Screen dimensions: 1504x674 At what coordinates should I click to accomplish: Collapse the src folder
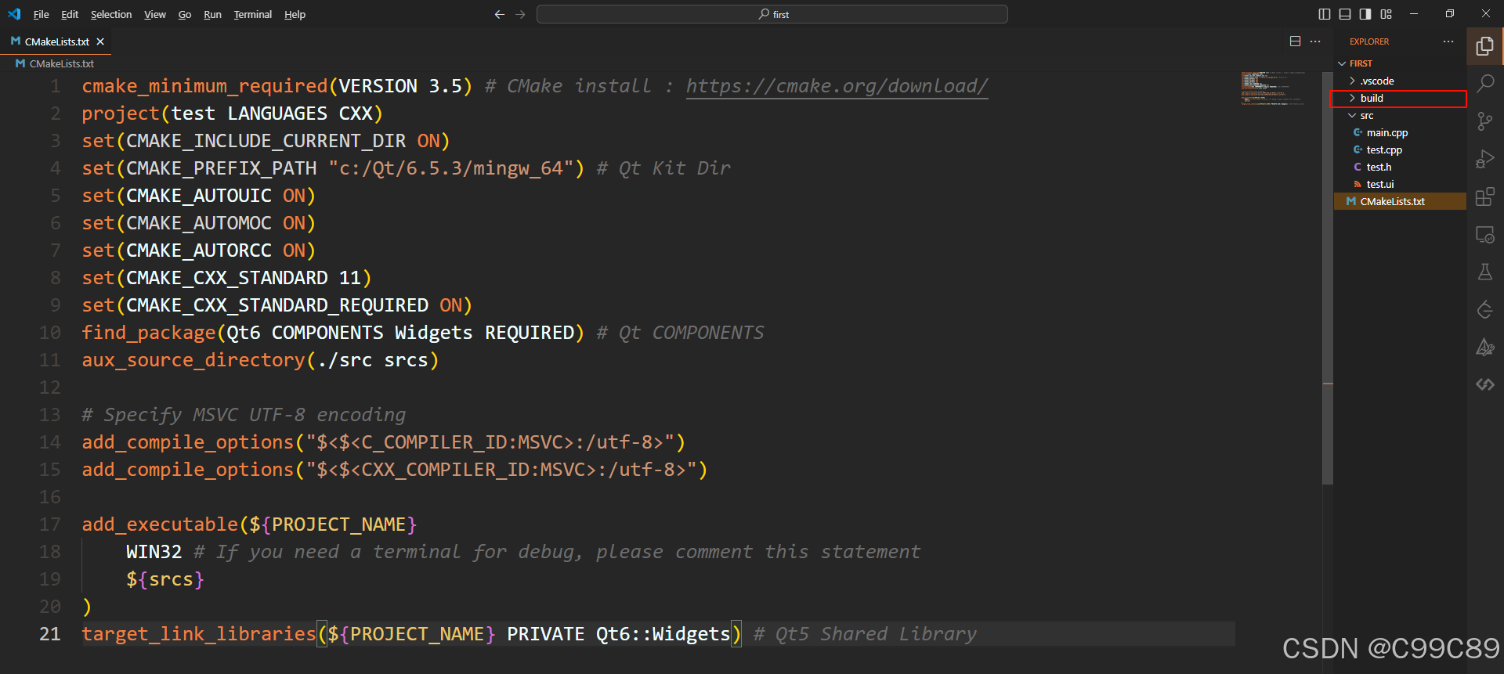(1400, 115)
